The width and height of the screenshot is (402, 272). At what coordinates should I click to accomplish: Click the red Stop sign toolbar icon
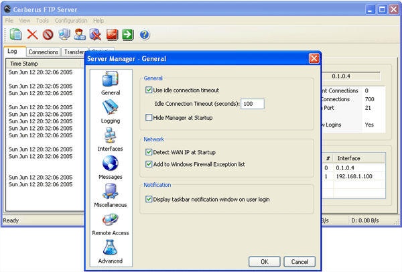(112, 34)
